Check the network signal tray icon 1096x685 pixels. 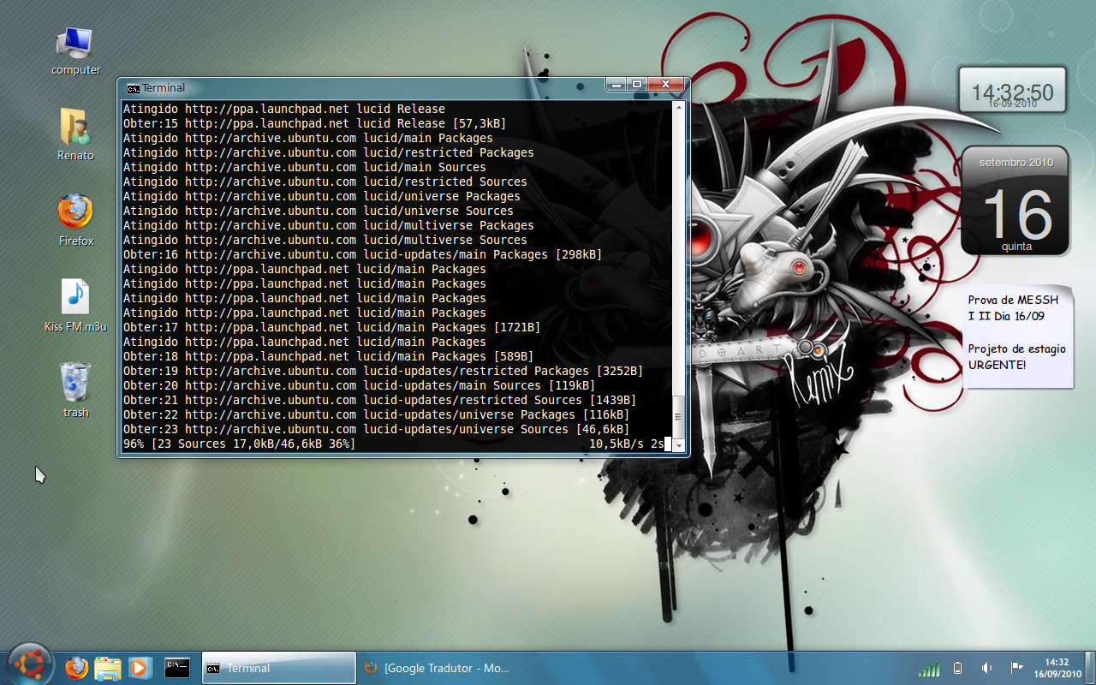point(928,668)
